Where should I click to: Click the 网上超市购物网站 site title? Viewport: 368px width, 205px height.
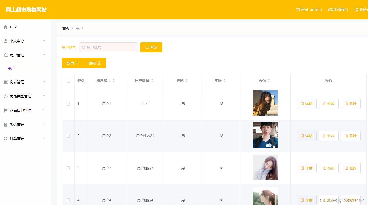[x=26, y=10]
